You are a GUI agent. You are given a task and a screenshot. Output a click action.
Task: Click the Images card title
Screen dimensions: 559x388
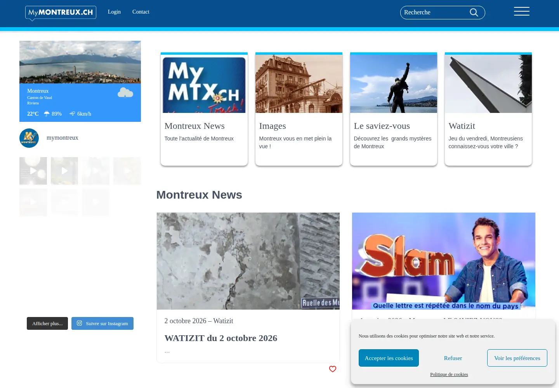click(x=273, y=126)
